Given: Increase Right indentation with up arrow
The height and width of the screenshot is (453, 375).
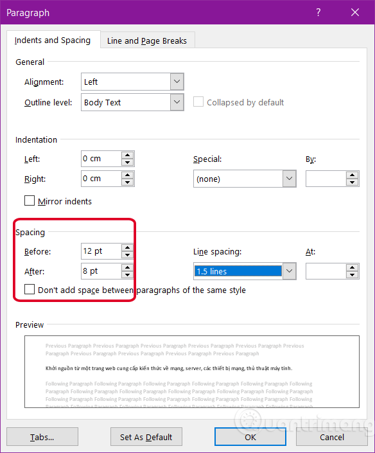Looking at the screenshot, I should (x=127, y=175).
